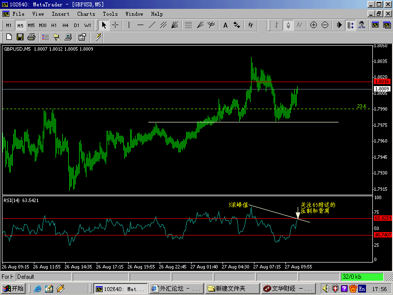This screenshot has height=295, width=393.
Task: Open the File menu
Action: click(18, 14)
